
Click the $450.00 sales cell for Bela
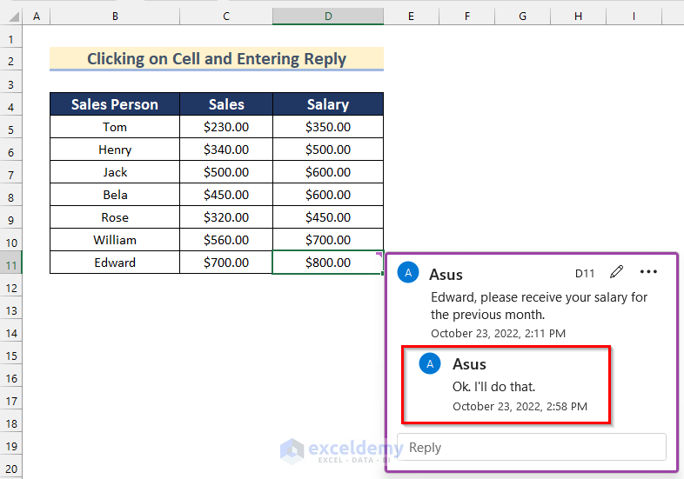[226, 195]
